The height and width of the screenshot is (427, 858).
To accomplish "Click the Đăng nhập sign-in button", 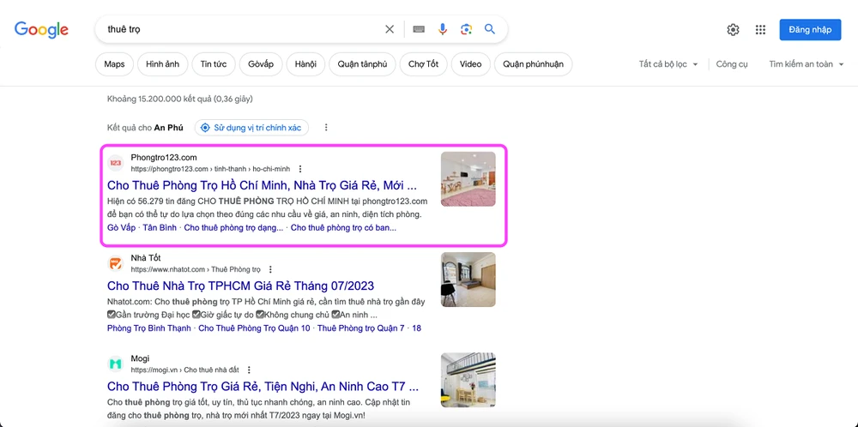I will tap(811, 29).
